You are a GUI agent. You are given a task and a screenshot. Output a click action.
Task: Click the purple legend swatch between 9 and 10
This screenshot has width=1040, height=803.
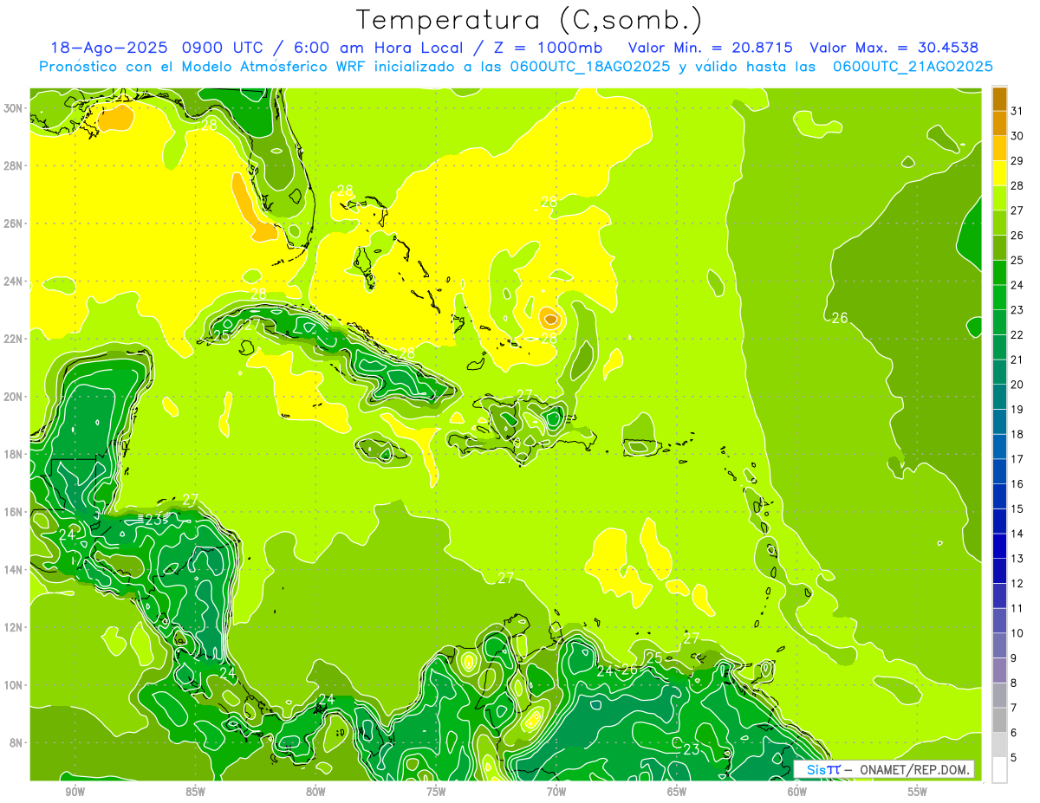point(999,645)
